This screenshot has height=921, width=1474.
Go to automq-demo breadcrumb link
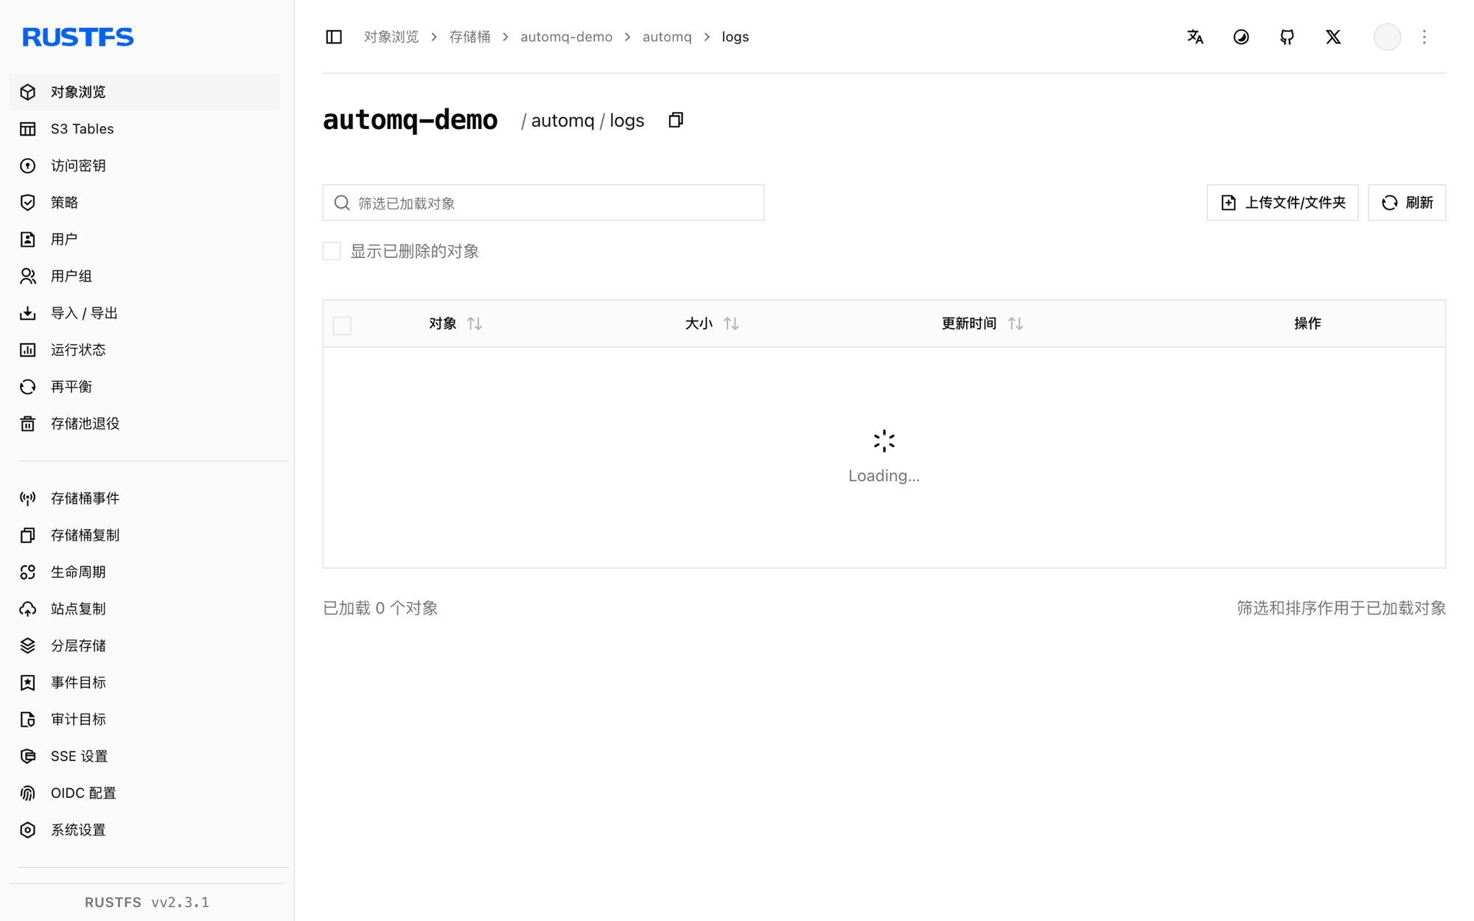[x=566, y=37]
